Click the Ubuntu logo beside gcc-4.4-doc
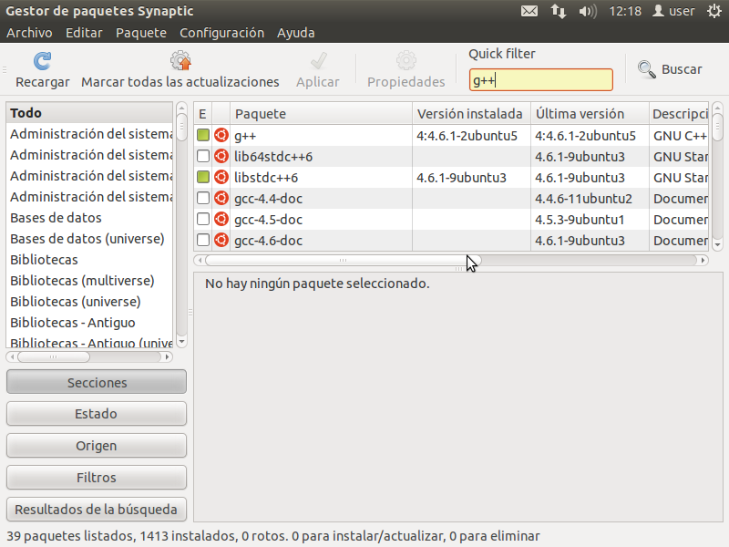Viewport: 729px width, 547px height. pos(221,198)
